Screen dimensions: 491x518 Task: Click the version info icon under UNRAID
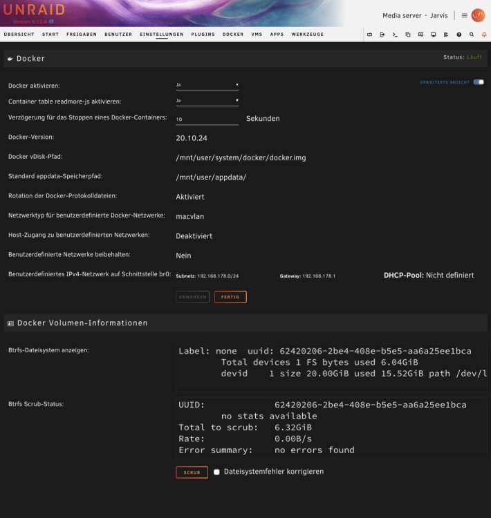(x=51, y=21)
